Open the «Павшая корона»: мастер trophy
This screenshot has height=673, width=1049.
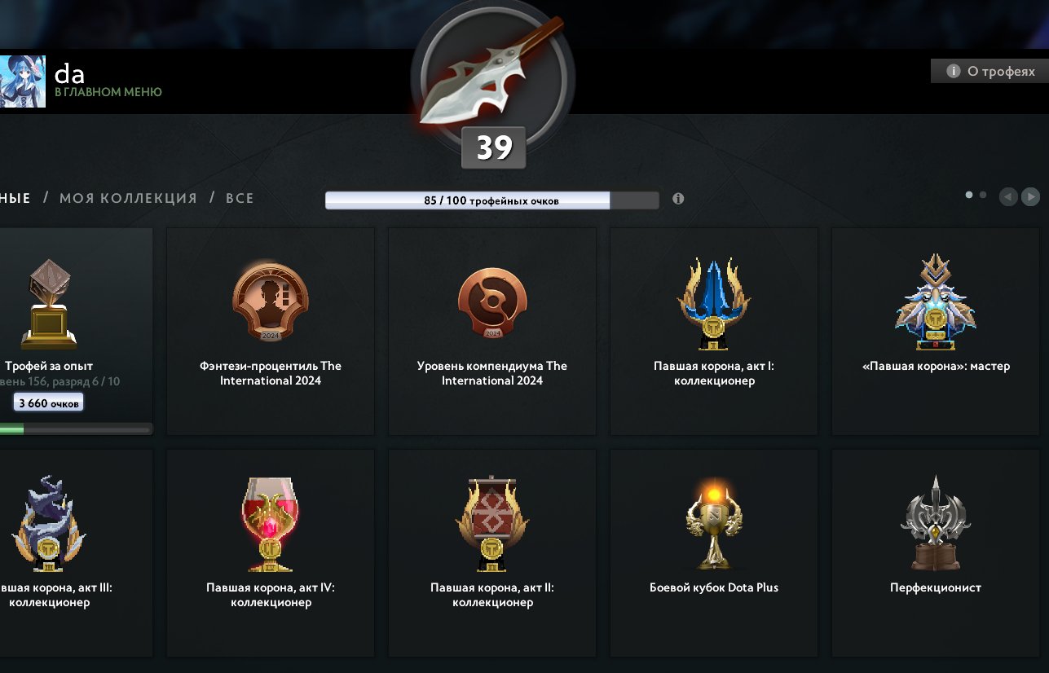click(936, 331)
